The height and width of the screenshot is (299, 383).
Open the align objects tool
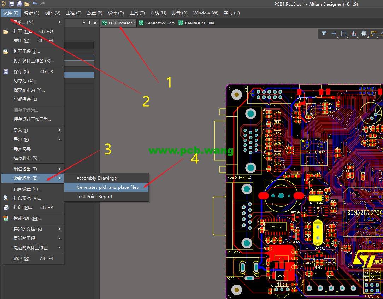[354, 34]
